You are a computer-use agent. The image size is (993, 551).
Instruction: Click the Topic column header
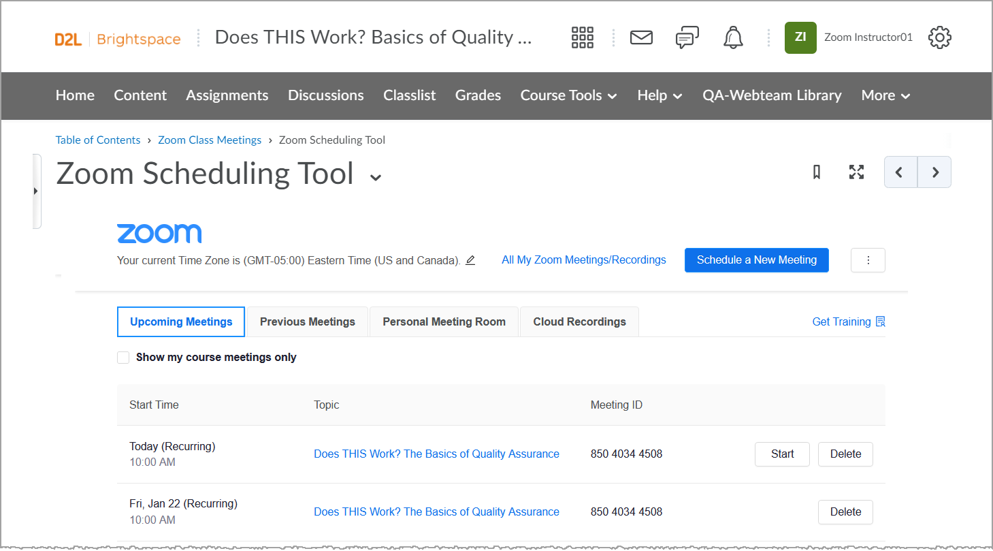pos(326,405)
